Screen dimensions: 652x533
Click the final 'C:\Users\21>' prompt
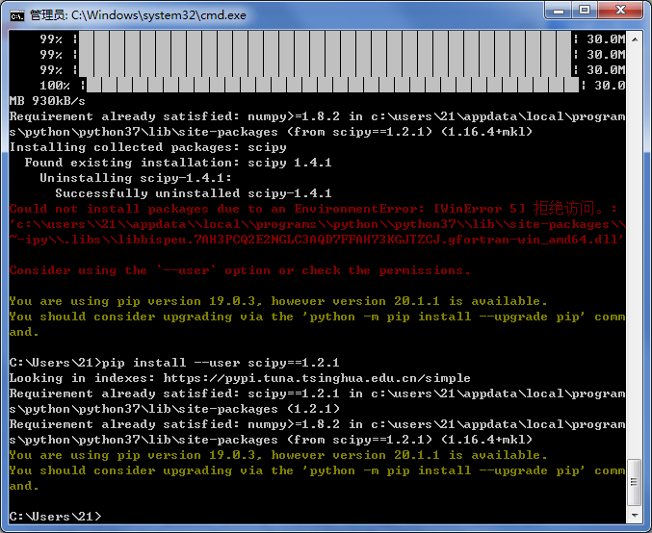click(x=55, y=517)
